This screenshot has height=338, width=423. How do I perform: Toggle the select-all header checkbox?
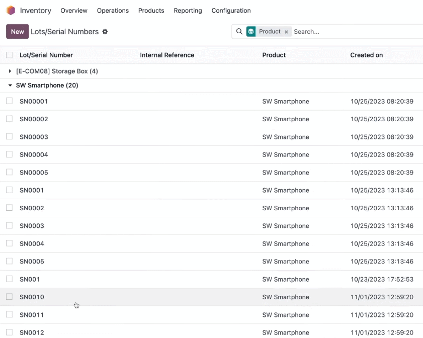tap(9, 55)
